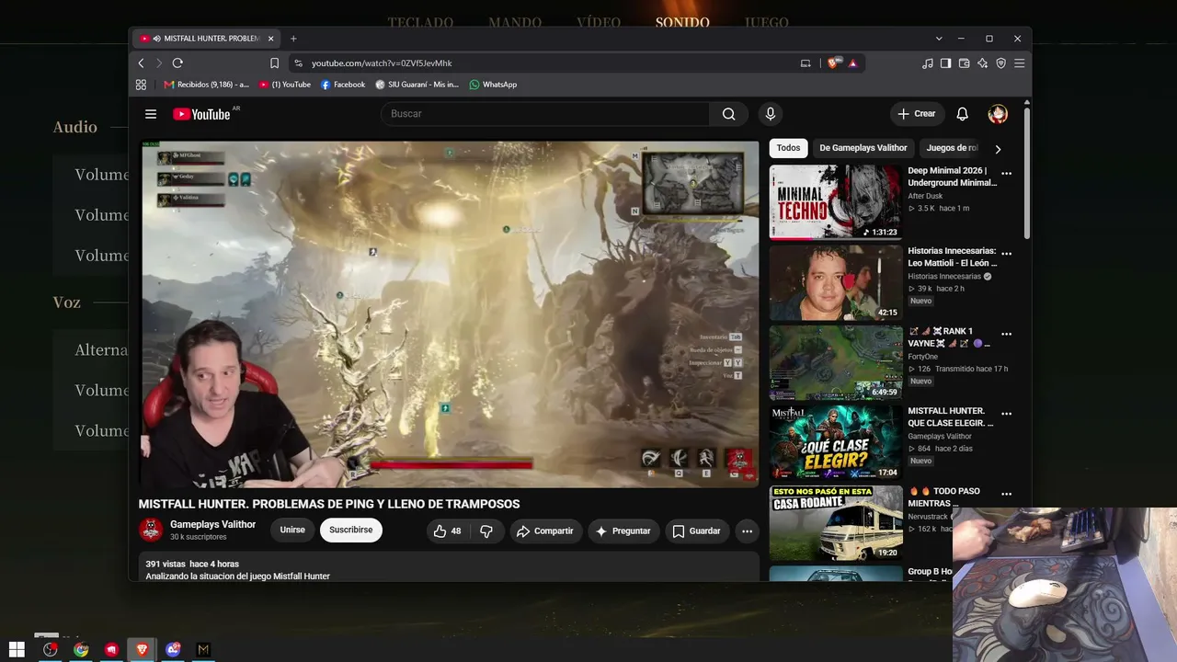Viewport: 1177px width, 662px height.
Task: Open VÍDEO tab in game settings window
Action: [x=599, y=22]
